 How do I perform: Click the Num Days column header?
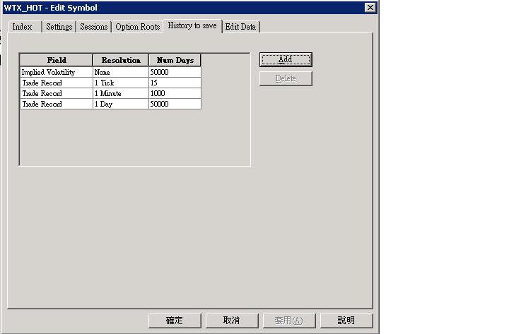[x=175, y=60]
